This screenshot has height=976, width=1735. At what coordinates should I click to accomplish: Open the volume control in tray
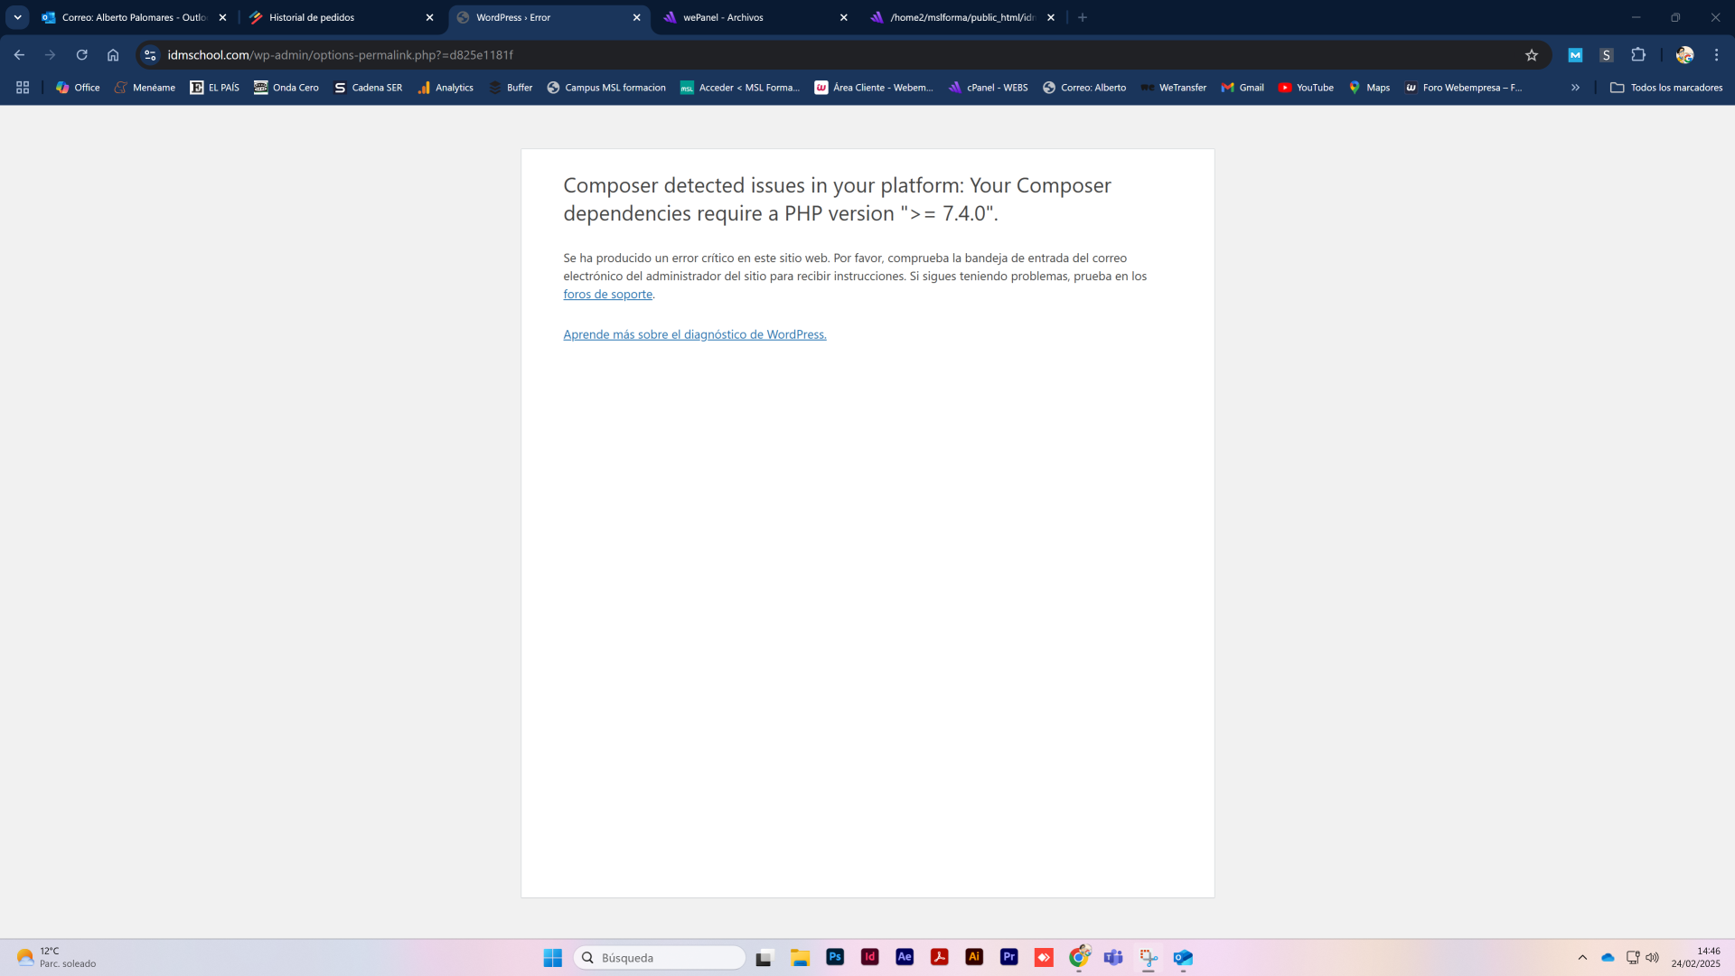point(1653,957)
